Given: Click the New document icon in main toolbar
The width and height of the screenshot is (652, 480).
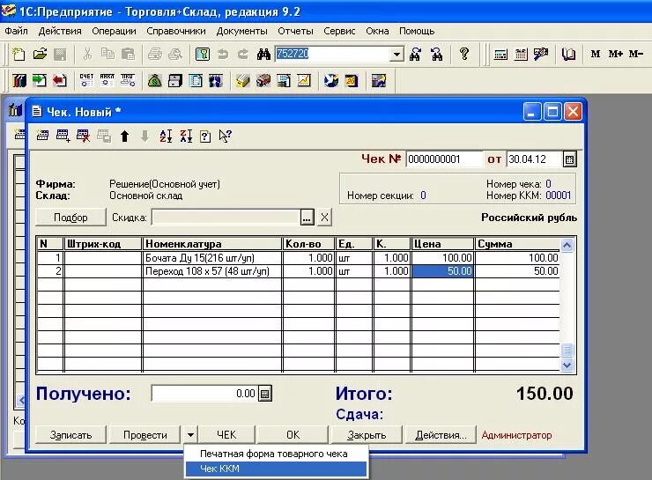Looking at the screenshot, I should click(19, 54).
